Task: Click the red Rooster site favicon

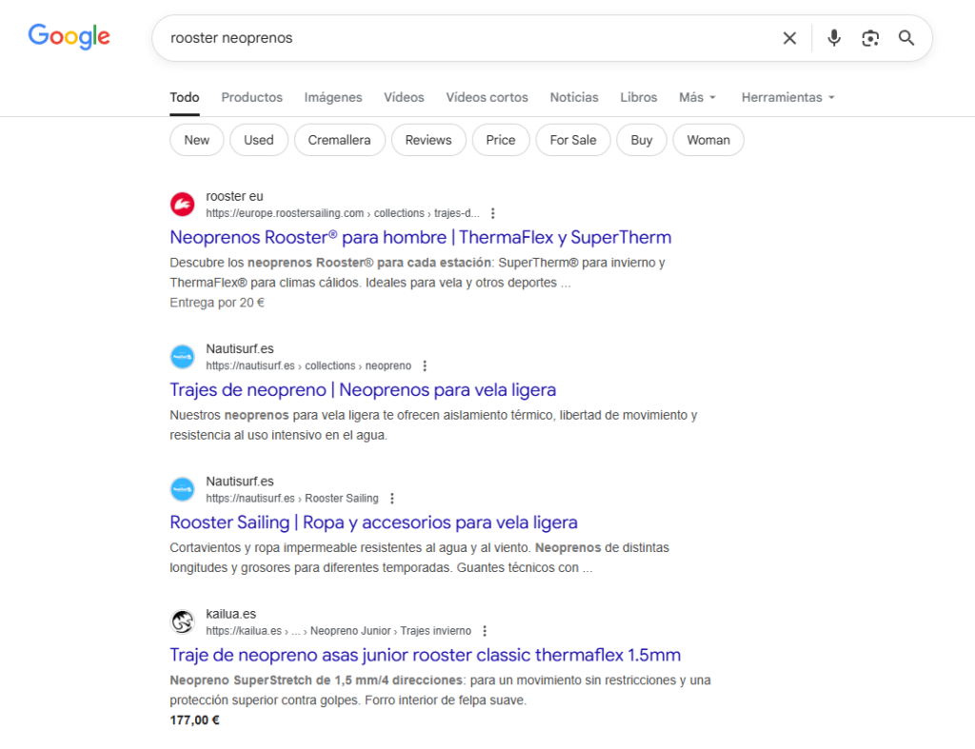Action: pos(182,205)
